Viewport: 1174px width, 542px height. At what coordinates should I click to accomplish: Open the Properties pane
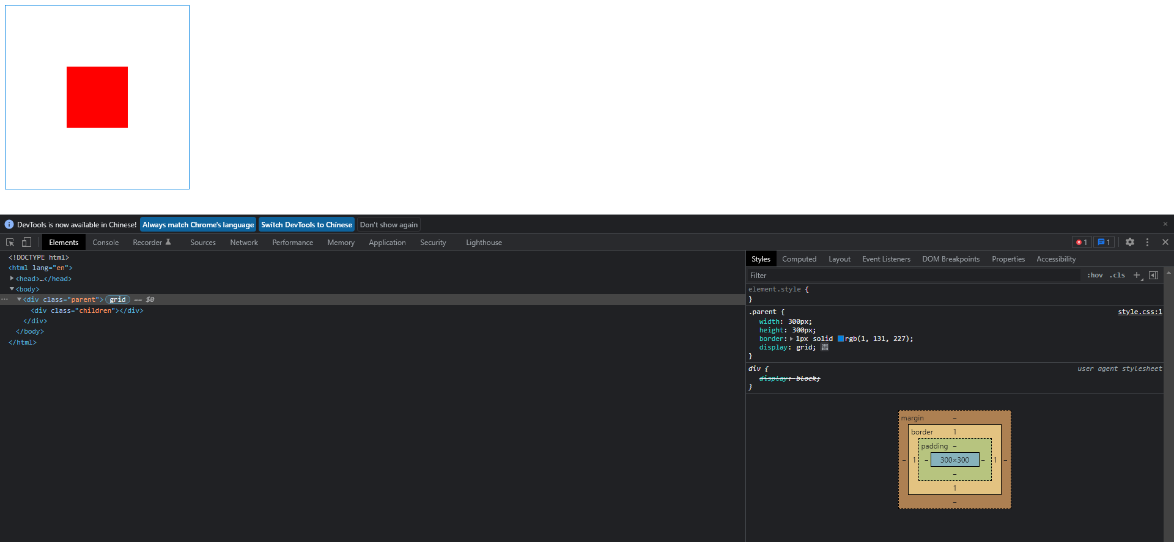[x=1008, y=258]
